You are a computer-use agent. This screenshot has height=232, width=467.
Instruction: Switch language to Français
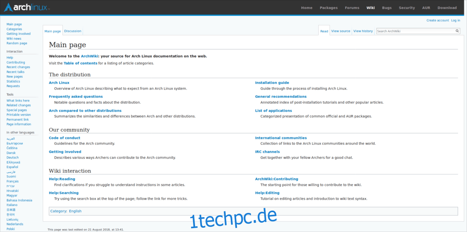coord(12,181)
